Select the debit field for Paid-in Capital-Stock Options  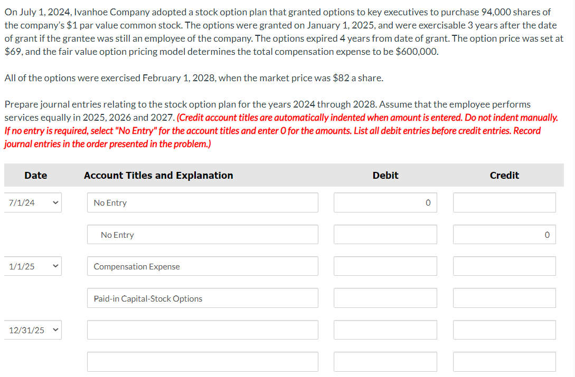tap(385, 298)
